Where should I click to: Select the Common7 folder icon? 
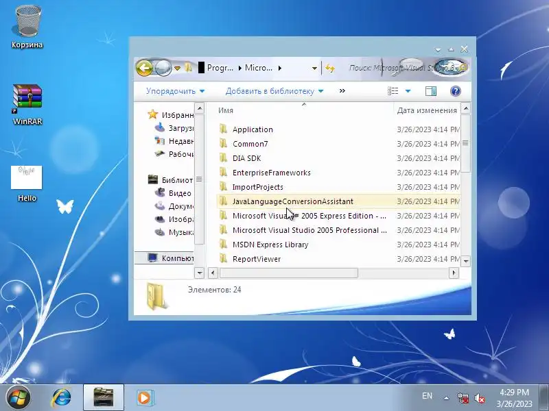(x=224, y=144)
